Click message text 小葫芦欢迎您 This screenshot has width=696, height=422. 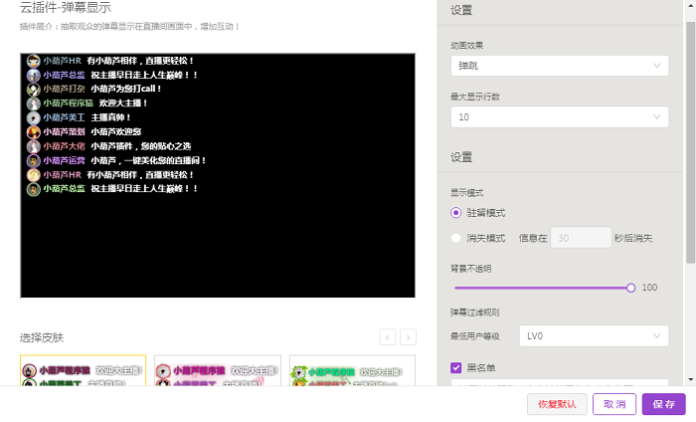(x=116, y=131)
